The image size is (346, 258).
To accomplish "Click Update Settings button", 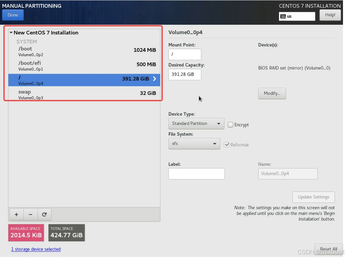I will [314, 197].
